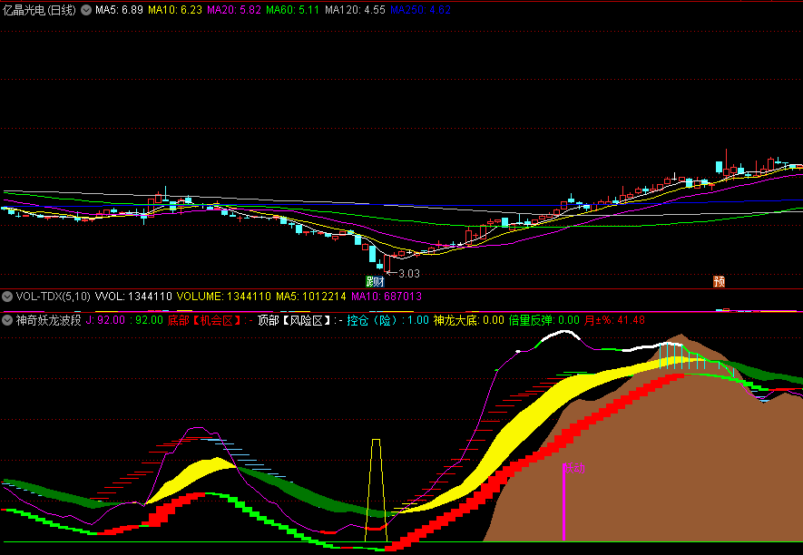Screen dimensions: 803x555
Task: Click the 控仓（险）: 1.00 label
Action: point(387,320)
